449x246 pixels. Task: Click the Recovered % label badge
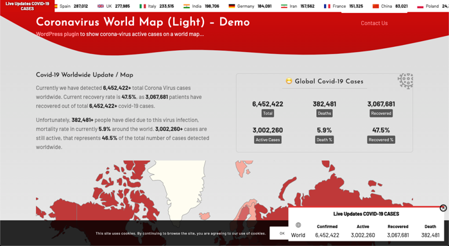click(381, 139)
